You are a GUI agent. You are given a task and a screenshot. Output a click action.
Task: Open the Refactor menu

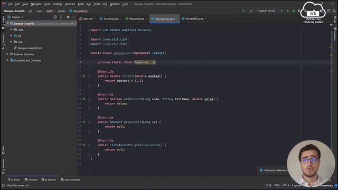coord(70,4)
